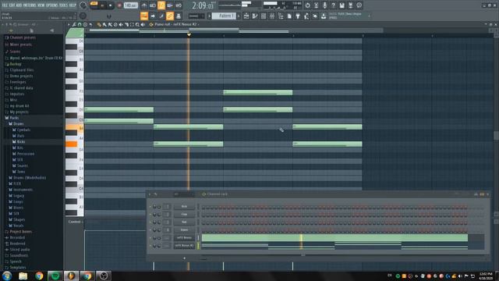Open the HELP menu
This screenshot has height=281, width=499.
tap(73, 5)
